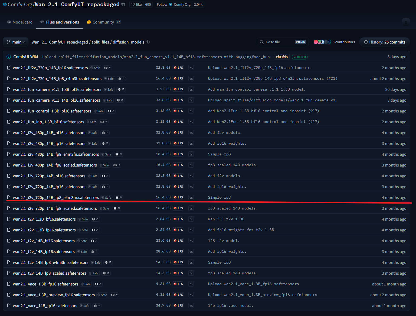Download wan2.1_i2v_480p_14B_fp16.safetensors
The height and width of the screenshot is (316, 416).
tap(191, 143)
